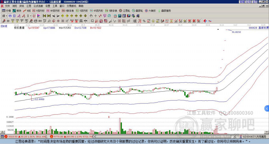This screenshot has height=144, width=269.
Task: Open the T数字表 tool
Action: click(111, 11)
